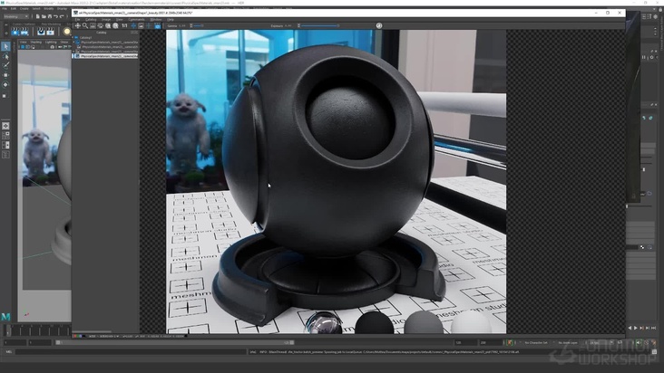Jump to end of playback range
This screenshot has height=373, width=664.
click(x=653, y=328)
